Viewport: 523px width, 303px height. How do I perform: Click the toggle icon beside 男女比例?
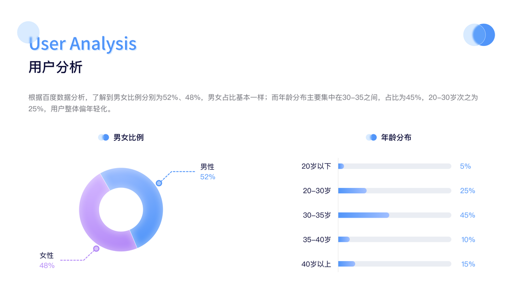point(104,137)
